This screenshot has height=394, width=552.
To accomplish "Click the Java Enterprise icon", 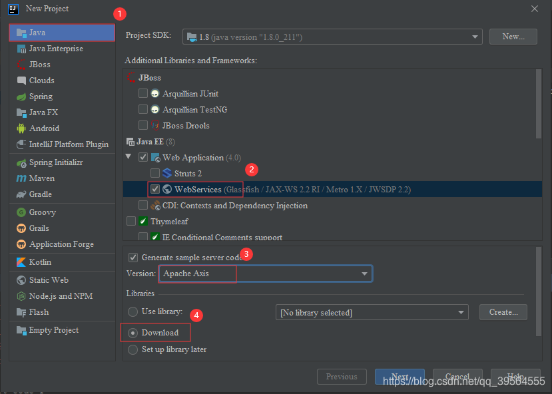I will pyautogui.click(x=21, y=49).
